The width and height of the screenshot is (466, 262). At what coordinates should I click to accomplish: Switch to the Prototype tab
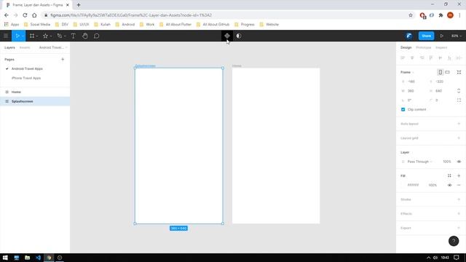pos(423,47)
